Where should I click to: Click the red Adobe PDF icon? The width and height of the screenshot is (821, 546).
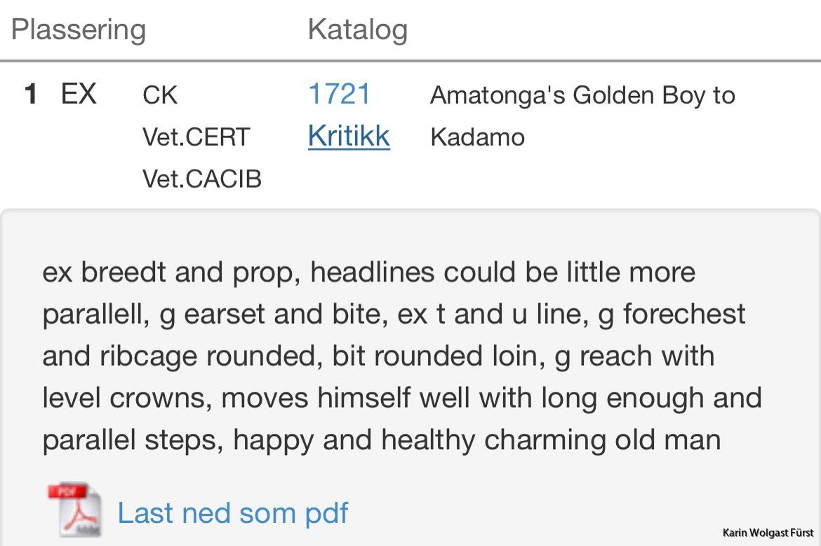click(74, 510)
